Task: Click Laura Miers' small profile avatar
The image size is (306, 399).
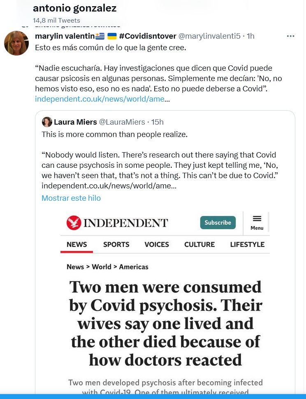Action: point(47,122)
